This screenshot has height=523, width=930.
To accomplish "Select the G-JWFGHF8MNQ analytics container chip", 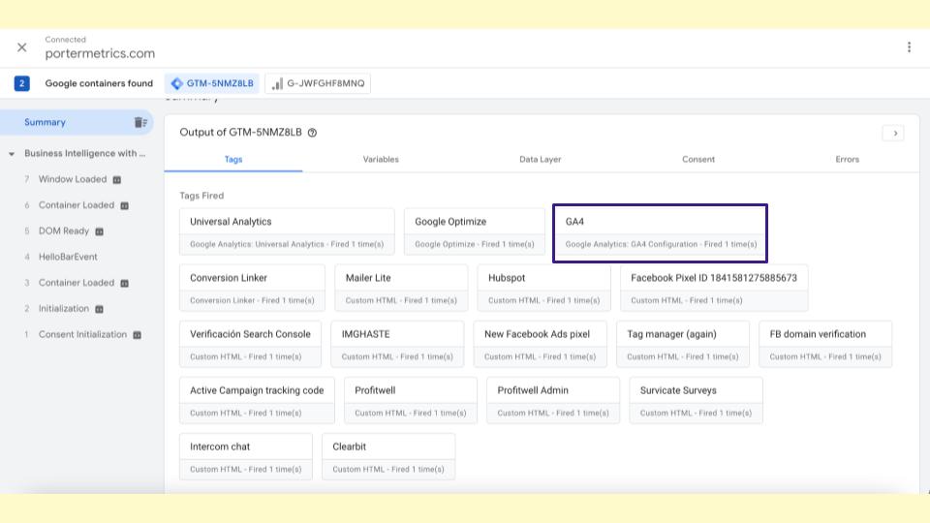I will tap(318, 83).
